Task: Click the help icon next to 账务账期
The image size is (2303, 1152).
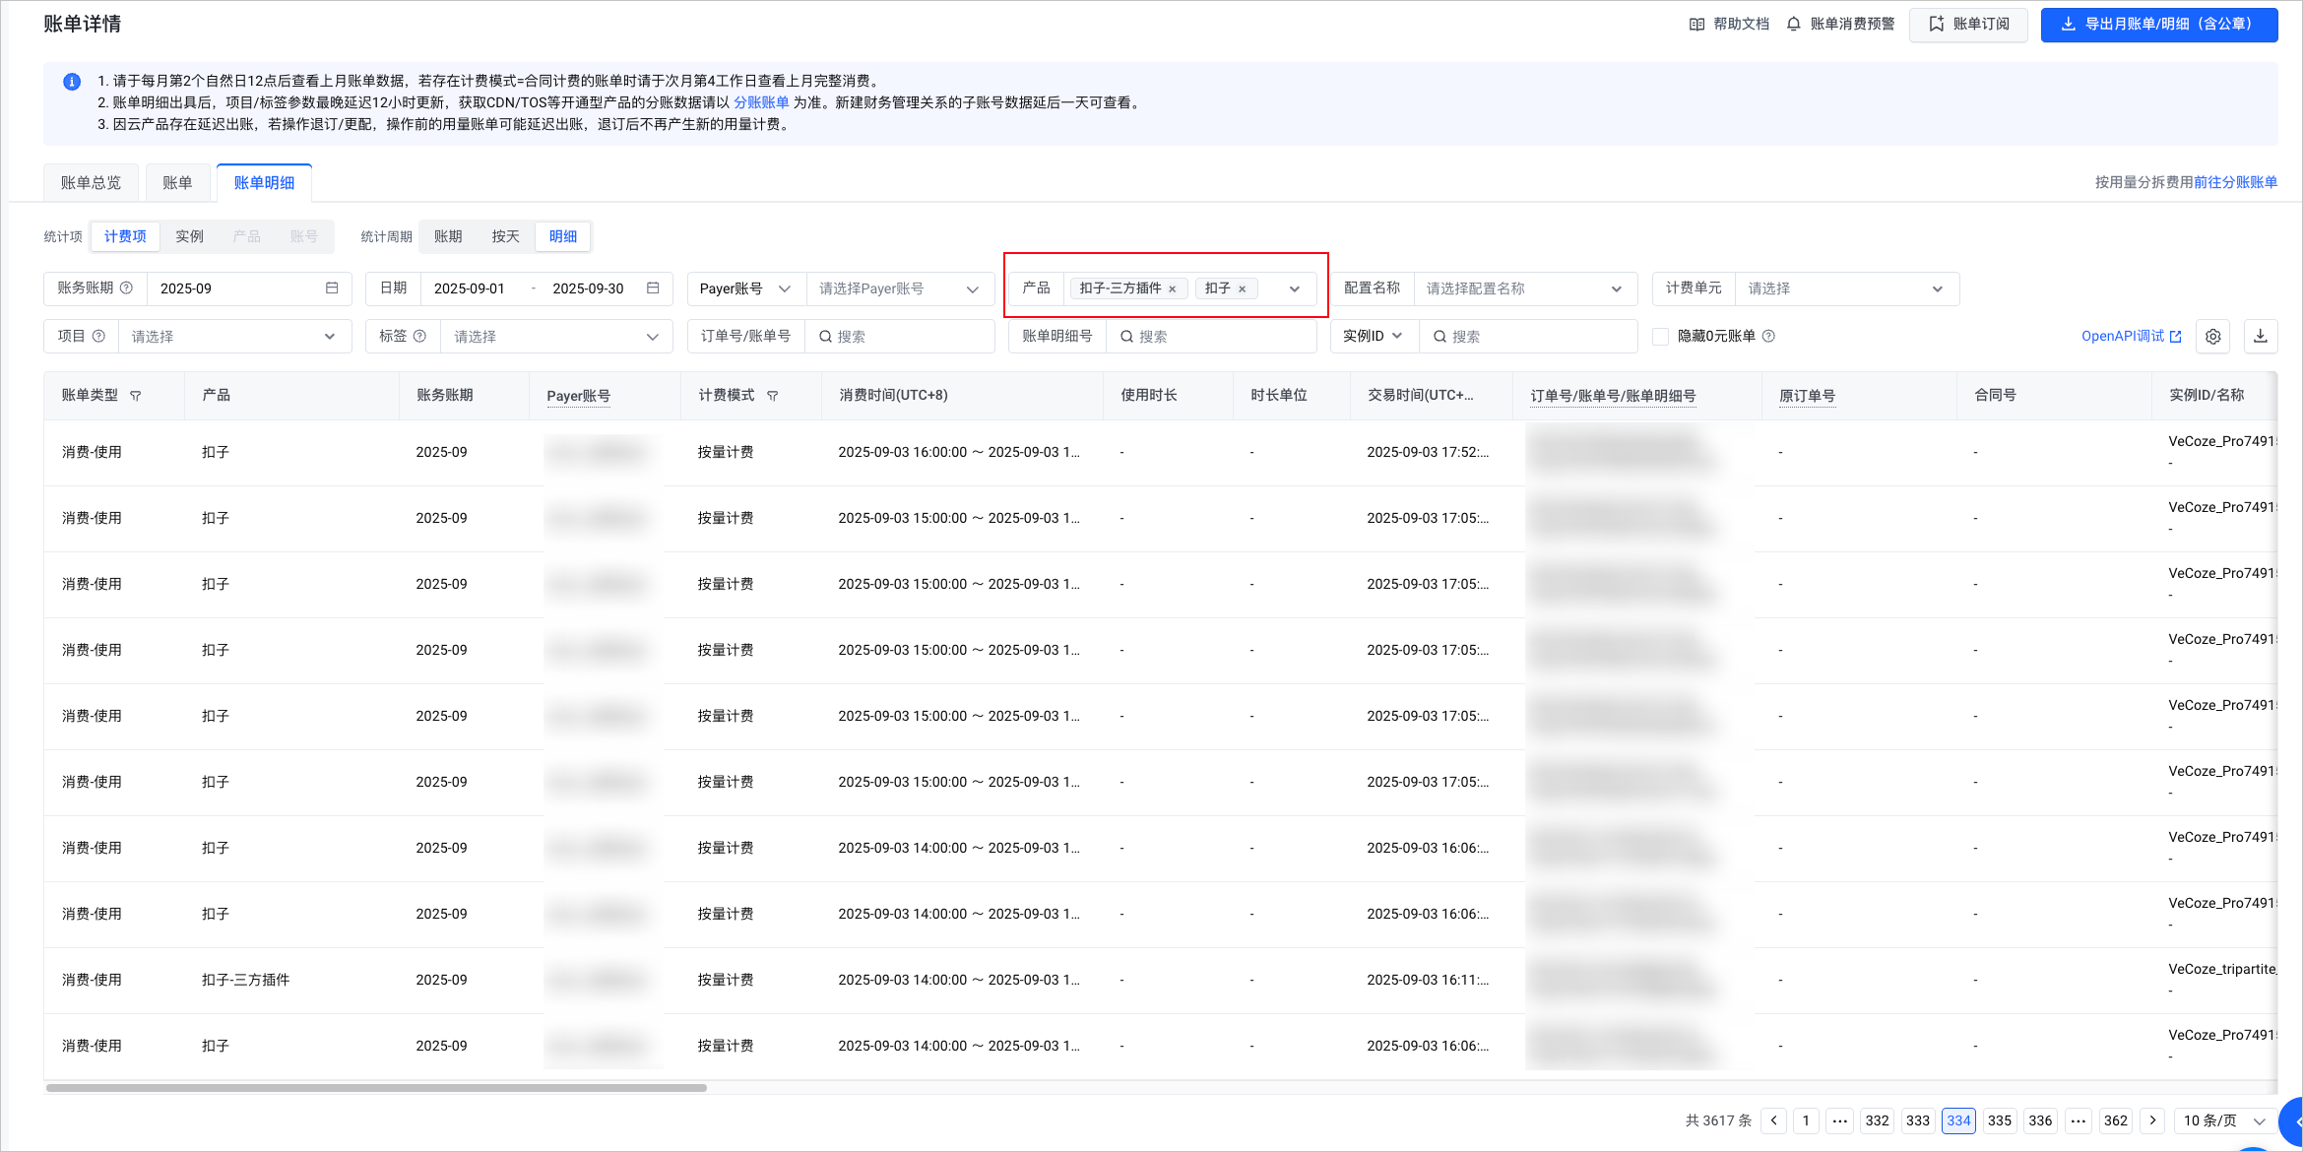Action: (126, 288)
